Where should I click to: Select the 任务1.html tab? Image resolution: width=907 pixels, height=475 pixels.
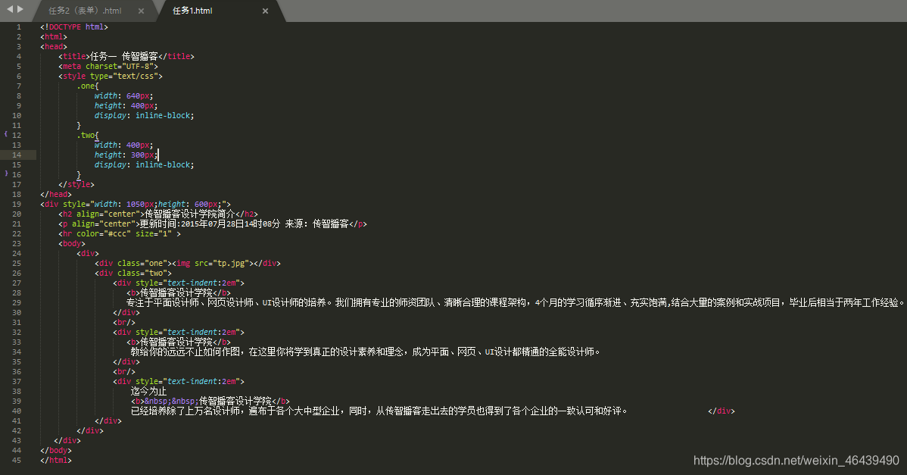[192, 11]
